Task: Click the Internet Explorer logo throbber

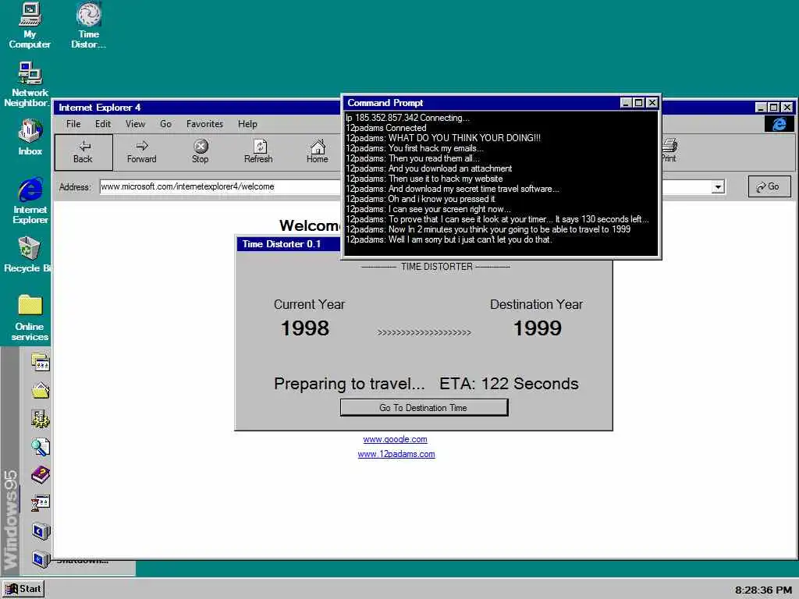Action: click(x=779, y=124)
